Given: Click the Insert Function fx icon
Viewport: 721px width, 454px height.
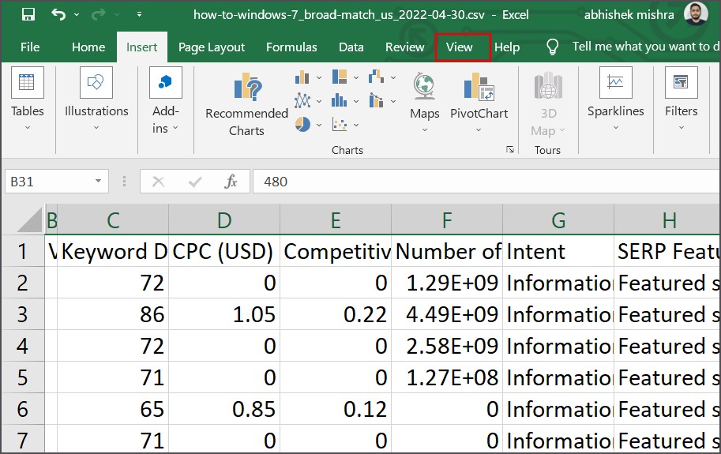Looking at the screenshot, I should click(x=231, y=182).
